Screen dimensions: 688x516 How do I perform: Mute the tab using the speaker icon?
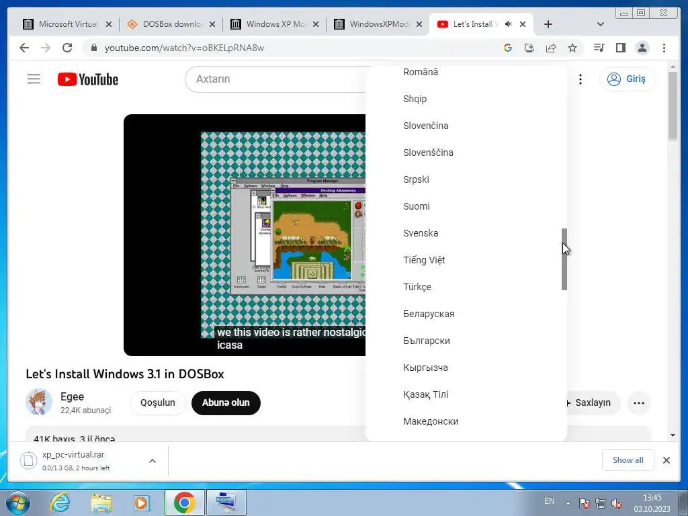click(508, 24)
